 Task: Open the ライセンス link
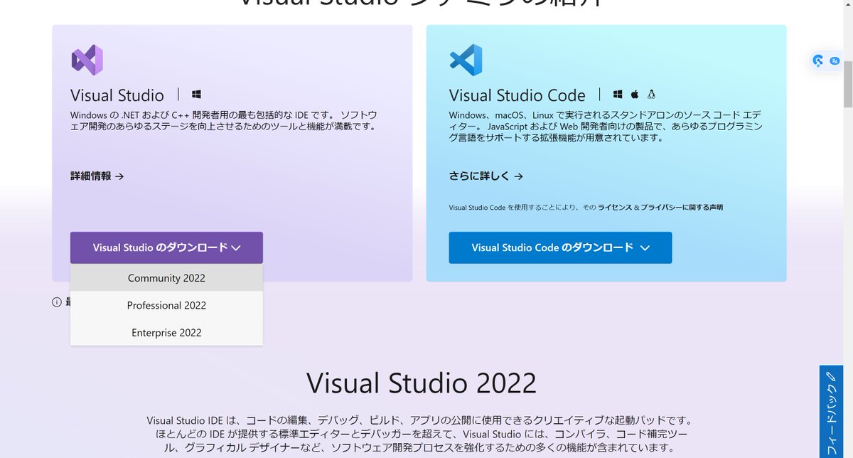coord(615,208)
